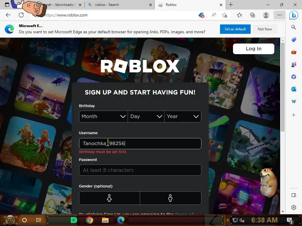Open the browser profile avatar
The image size is (302, 226).
tap(266, 15)
